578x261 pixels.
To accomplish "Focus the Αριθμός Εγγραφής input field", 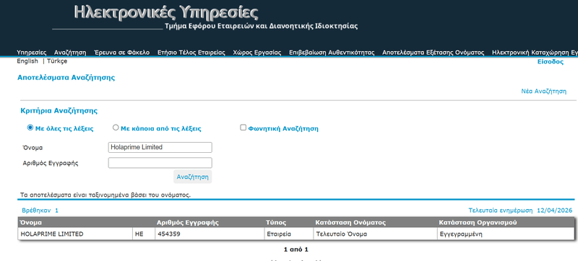I will (x=160, y=163).
